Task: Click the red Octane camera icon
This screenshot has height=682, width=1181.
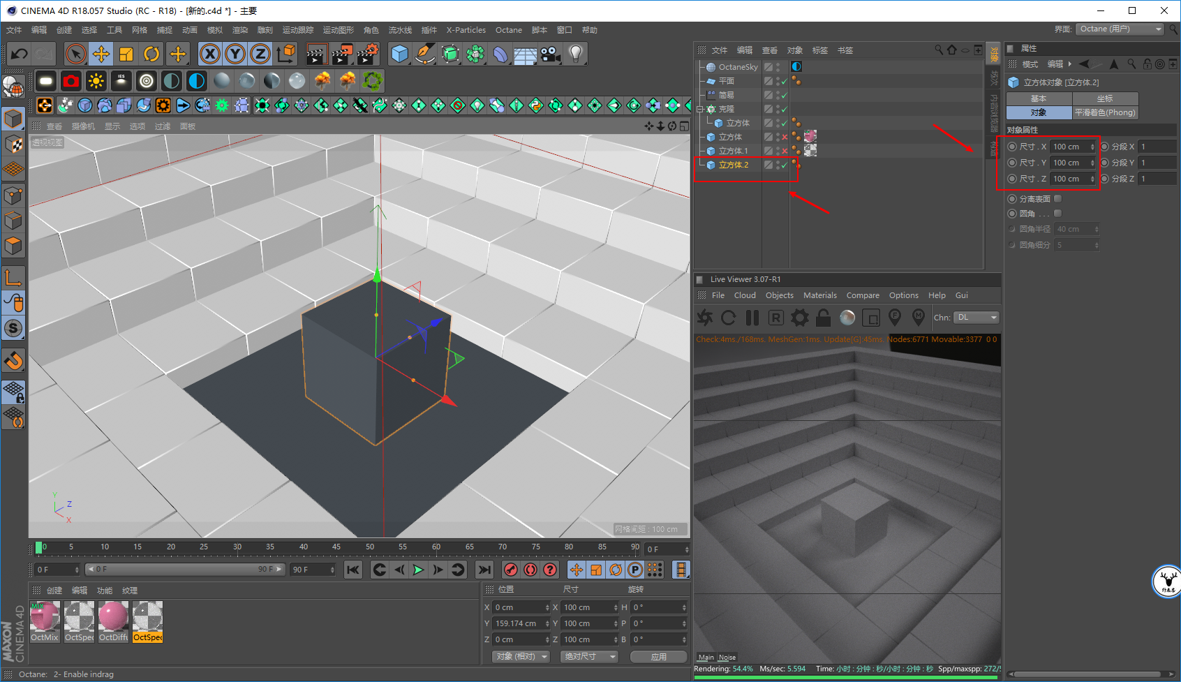Action: point(71,82)
